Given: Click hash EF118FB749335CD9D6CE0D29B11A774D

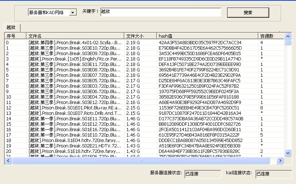Looking at the screenshot, I should [x=200, y=59].
